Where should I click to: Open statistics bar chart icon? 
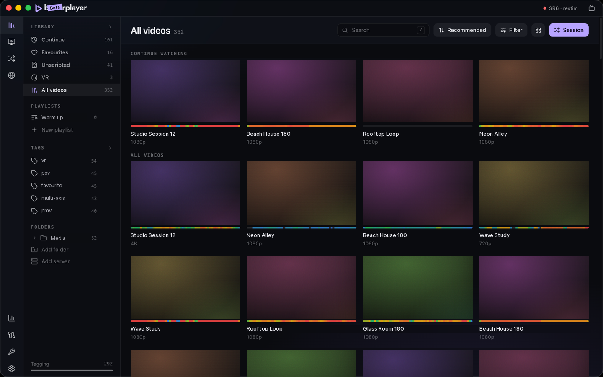tap(11, 318)
